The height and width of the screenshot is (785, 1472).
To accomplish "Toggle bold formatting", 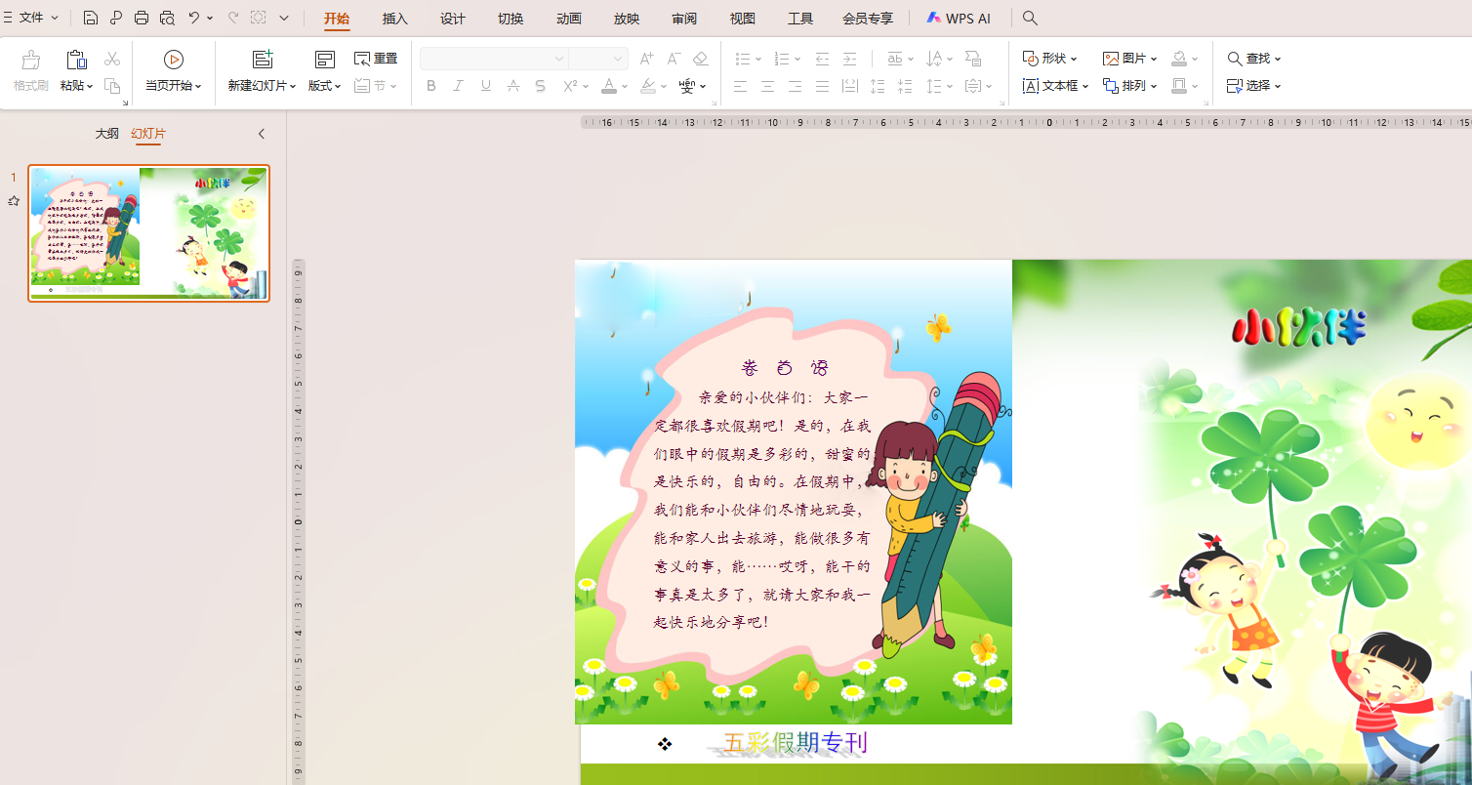I will (430, 86).
